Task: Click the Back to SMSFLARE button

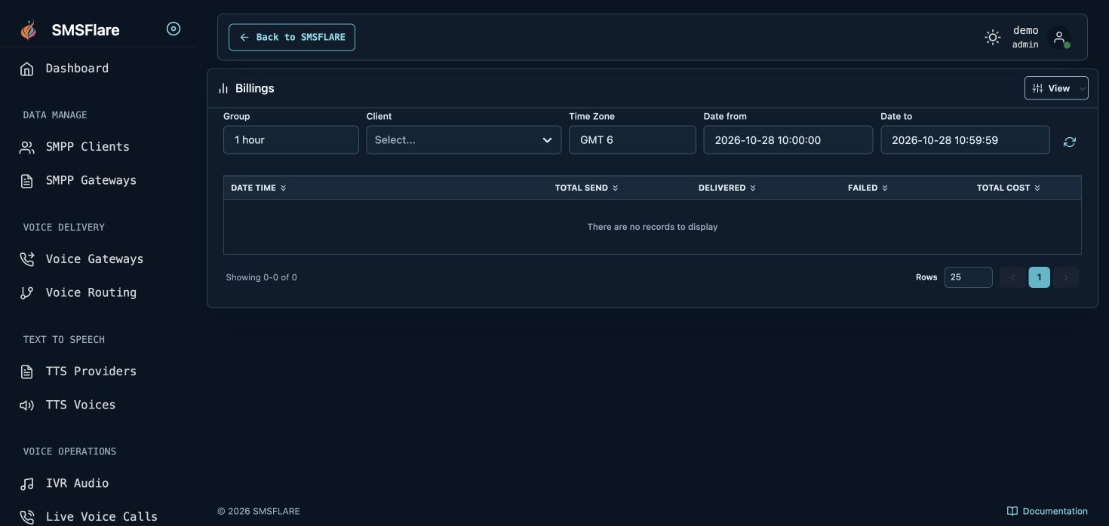Action: 292,37
